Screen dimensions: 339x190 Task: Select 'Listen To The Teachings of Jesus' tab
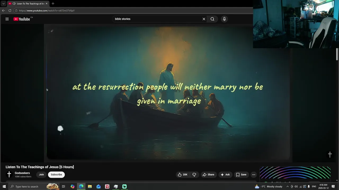coord(30,4)
